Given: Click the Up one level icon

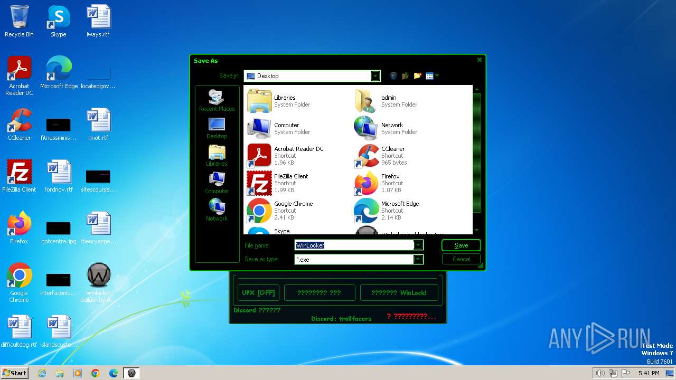Looking at the screenshot, I should pos(406,76).
